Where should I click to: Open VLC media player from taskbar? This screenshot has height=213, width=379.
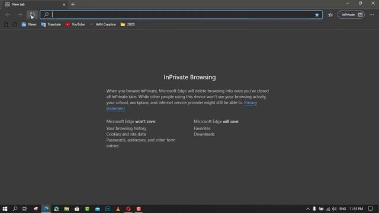click(118, 209)
